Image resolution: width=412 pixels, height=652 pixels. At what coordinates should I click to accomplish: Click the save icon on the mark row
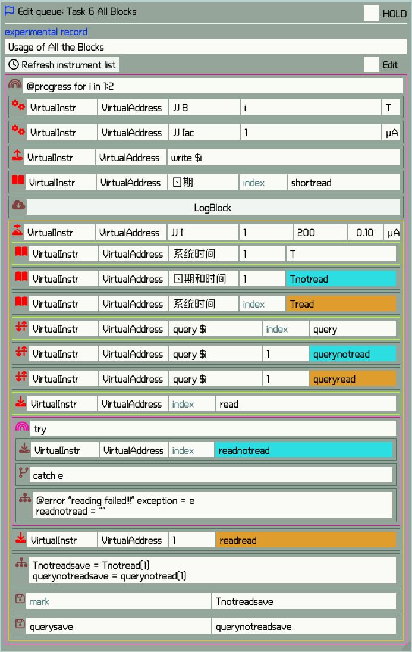tap(20, 599)
